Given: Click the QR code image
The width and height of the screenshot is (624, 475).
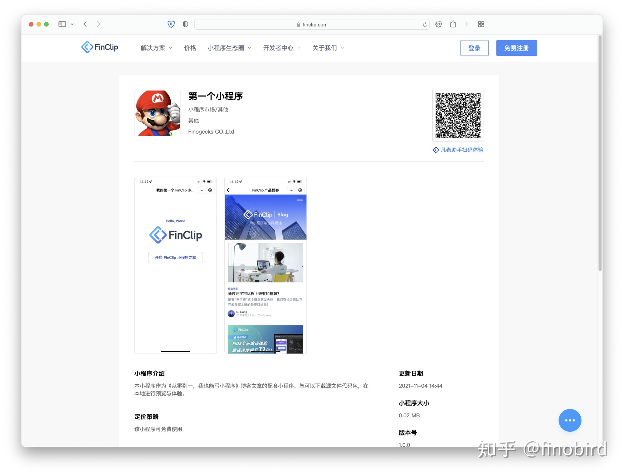Looking at the screenshot, I should click(458, 116).
